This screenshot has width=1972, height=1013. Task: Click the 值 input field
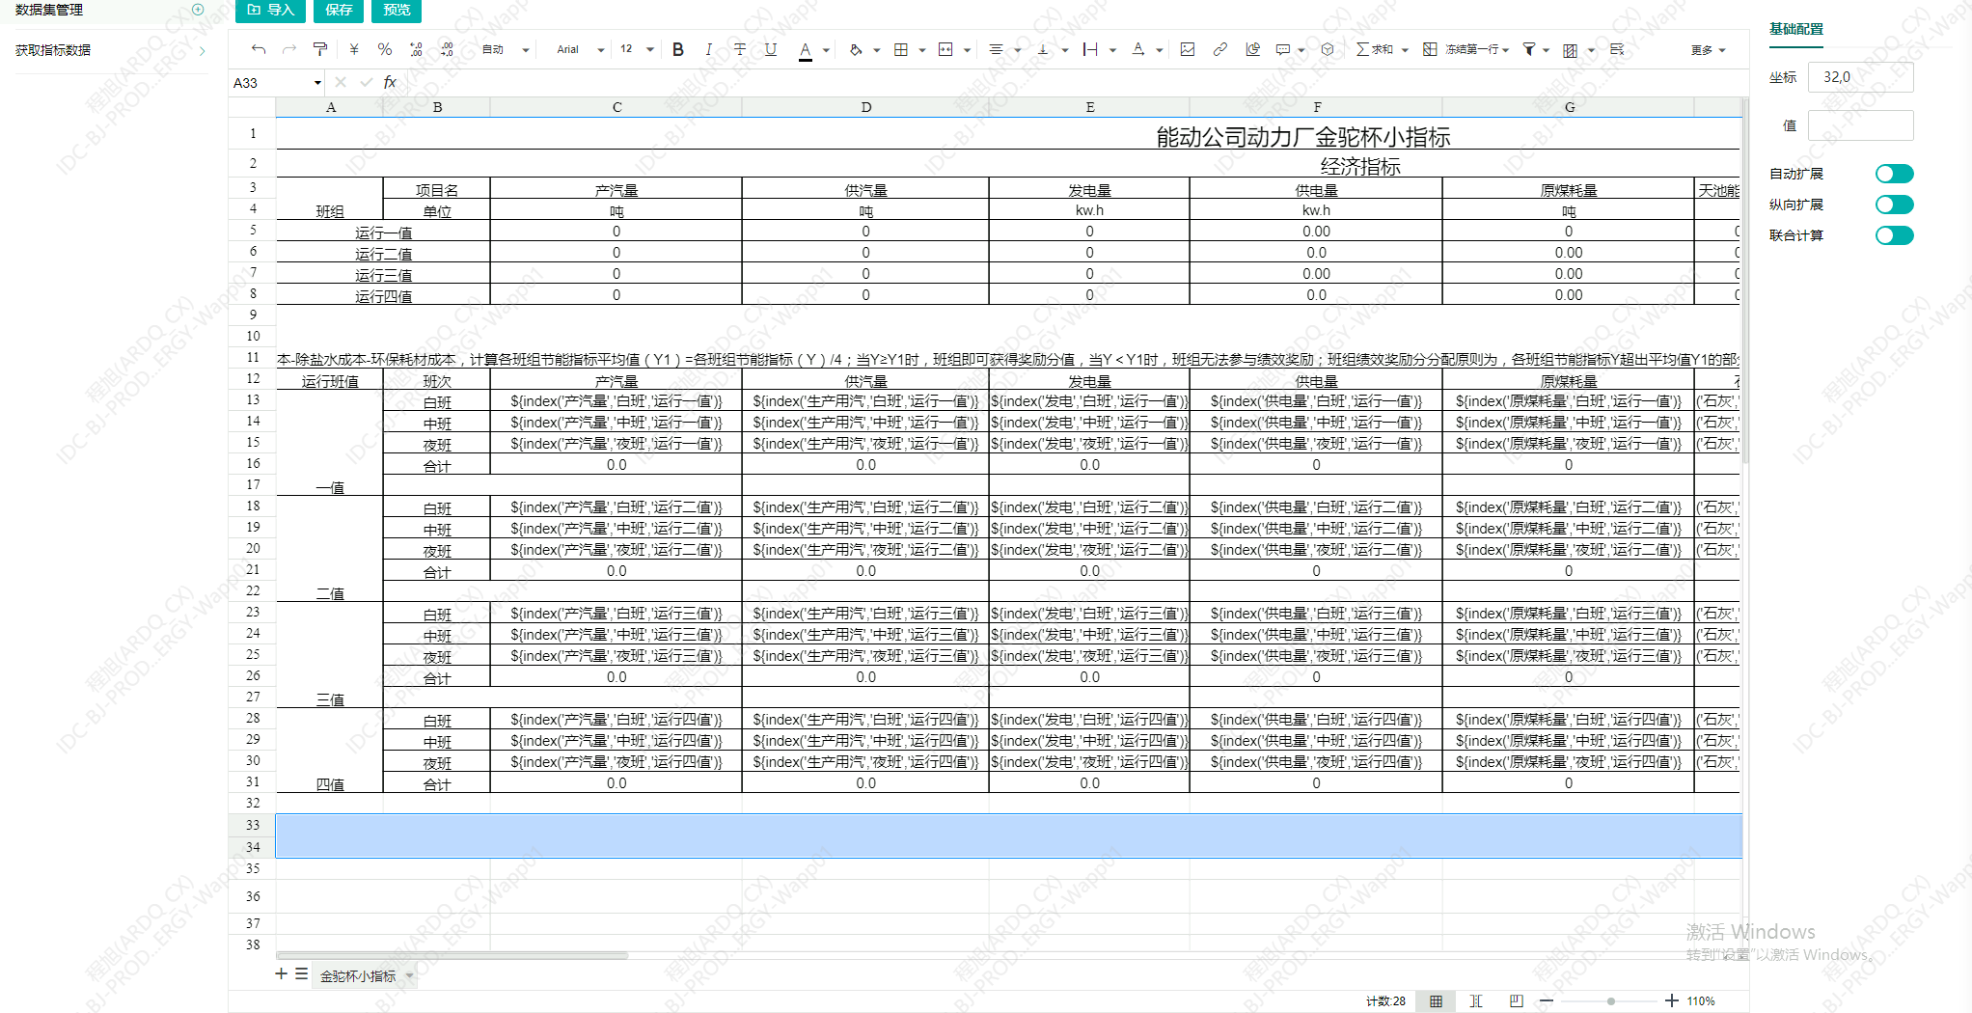(1859, 125)
